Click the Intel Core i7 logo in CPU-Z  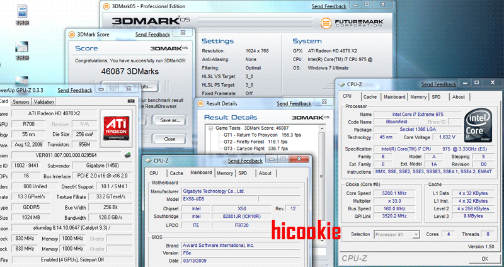[478, 125]
